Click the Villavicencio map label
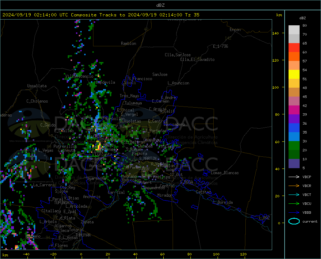Image resolution: width=321 pixels, height=259 pixels. coord(79,76)
